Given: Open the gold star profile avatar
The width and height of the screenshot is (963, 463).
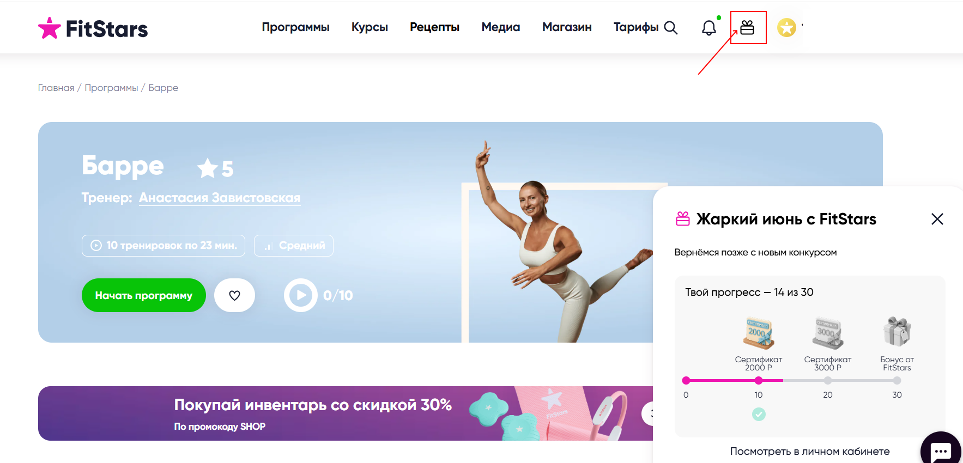Looking at the screenshot, I should [786, 27].
